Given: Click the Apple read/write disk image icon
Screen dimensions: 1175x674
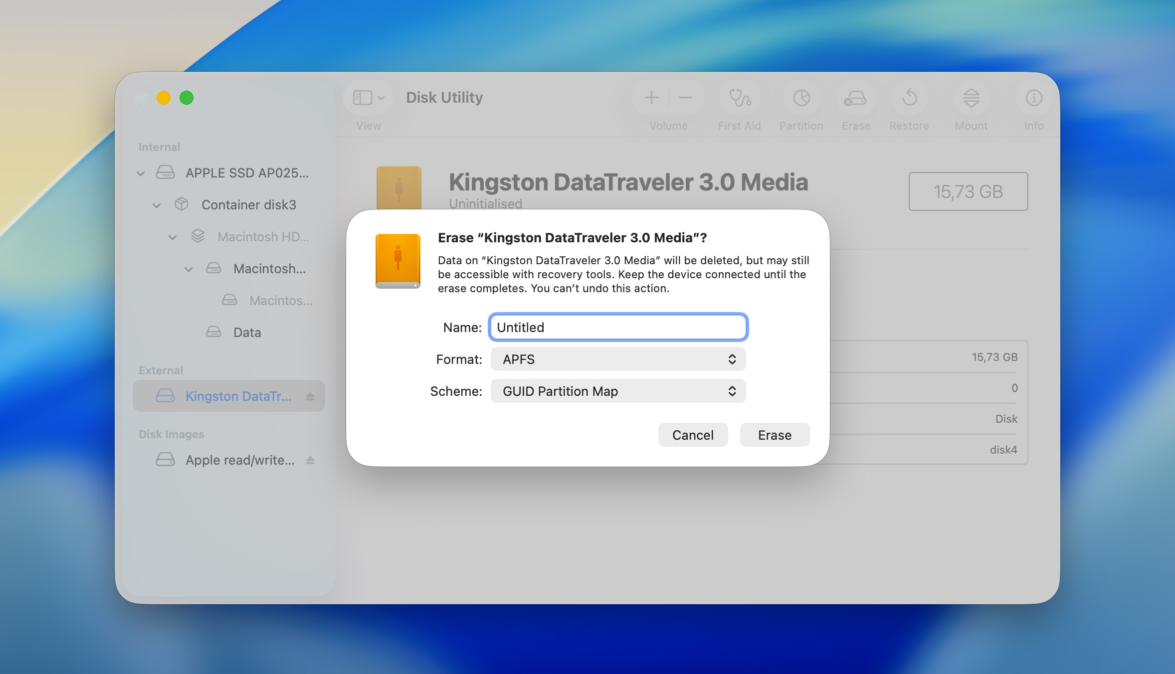Looking at the screenshot, I should [165, 460].
